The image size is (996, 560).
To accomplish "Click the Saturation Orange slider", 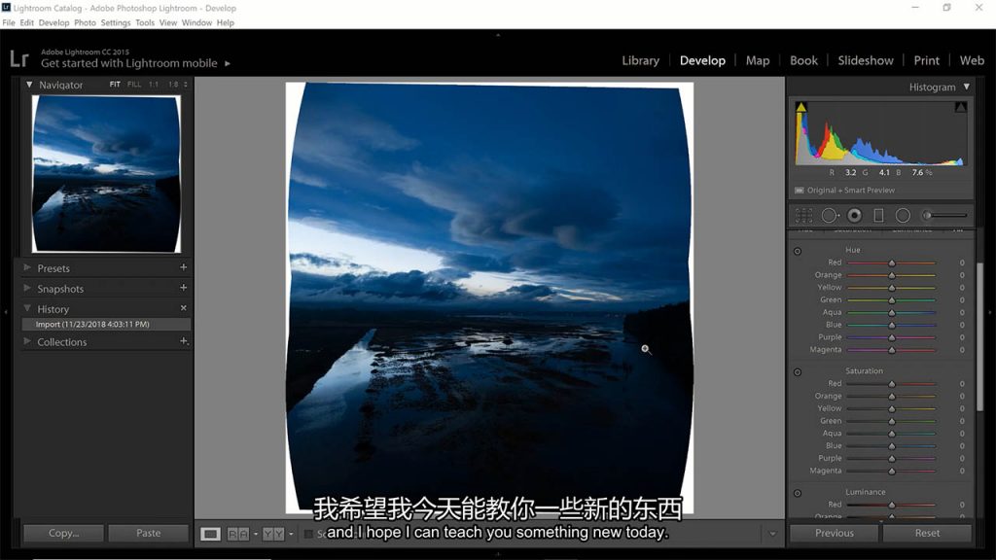I will [891, 397].
